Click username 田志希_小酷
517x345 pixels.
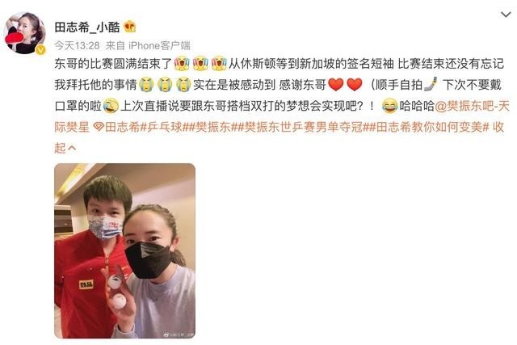(x=87, y=27)
